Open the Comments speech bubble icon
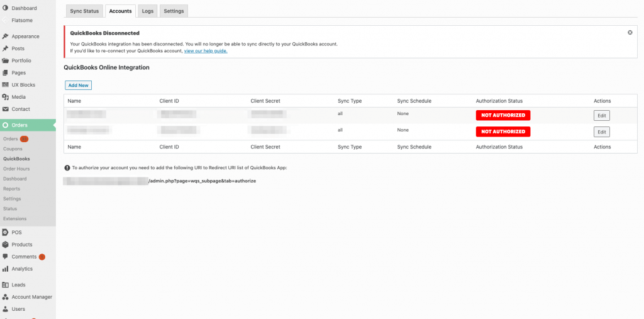The height and width of the screenshot is (319, 644). 5,257
